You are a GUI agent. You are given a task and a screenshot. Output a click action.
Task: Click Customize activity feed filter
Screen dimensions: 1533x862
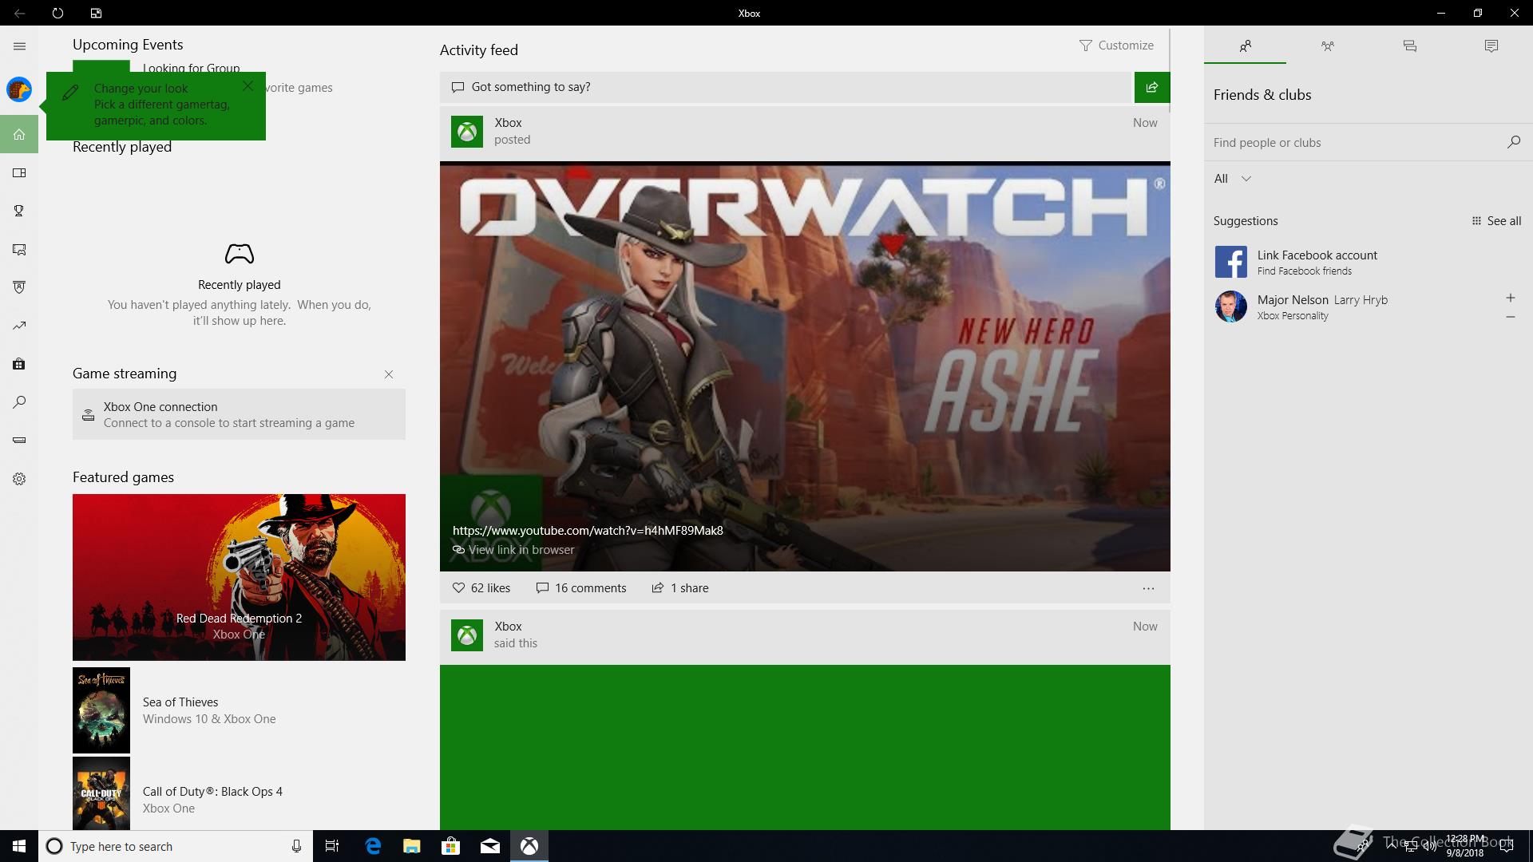tap(1116, 45)
